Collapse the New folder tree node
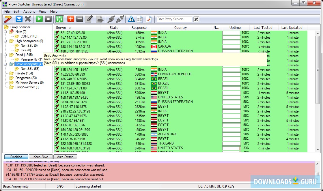Screen dimensions: 323x191 tap(5, 32)
